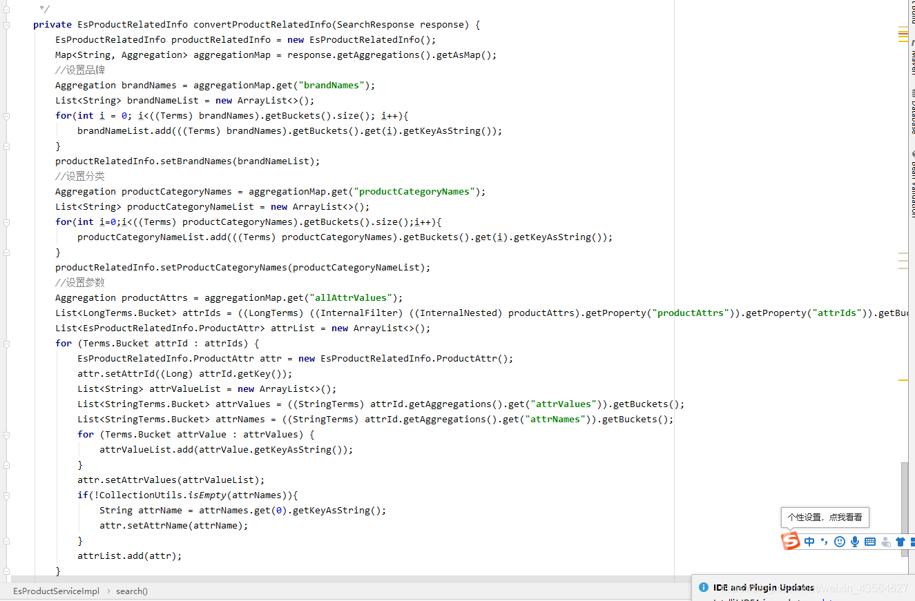The width and height of the screenshot is (915, 601).
Task: Open the IDE and Plugin Updates notification
Action: click(x=764, y=587)
